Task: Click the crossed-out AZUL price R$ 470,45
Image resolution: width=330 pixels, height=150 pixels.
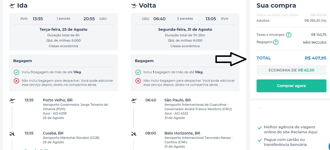Action: click(x=318, y=15)
